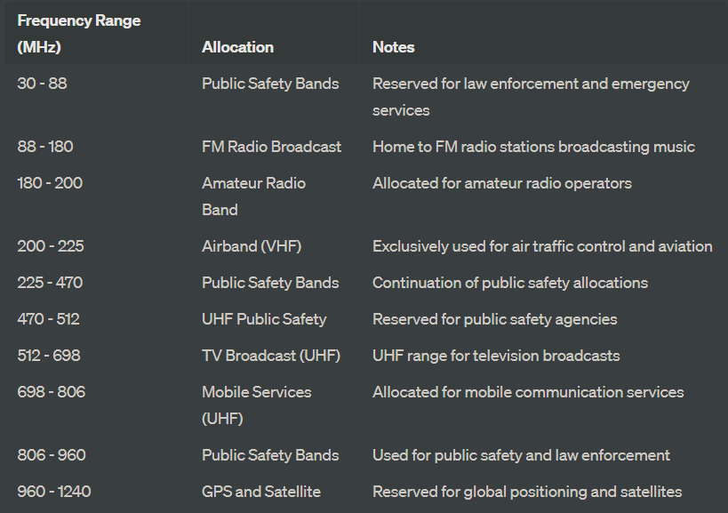Select the FM Radio Broadcast allocation cell
The image size is (728, 513).
click(272, 147)
